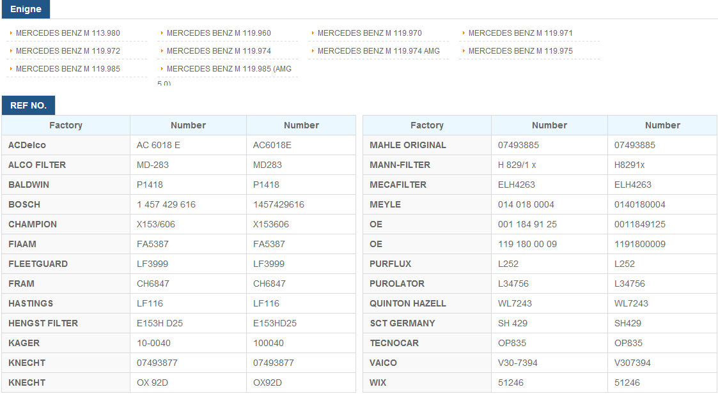Viewport: 718px width, 394px height.
Task: Open MERCEDES BENZ M 113.980 engine link
Action: pos(68,33)
